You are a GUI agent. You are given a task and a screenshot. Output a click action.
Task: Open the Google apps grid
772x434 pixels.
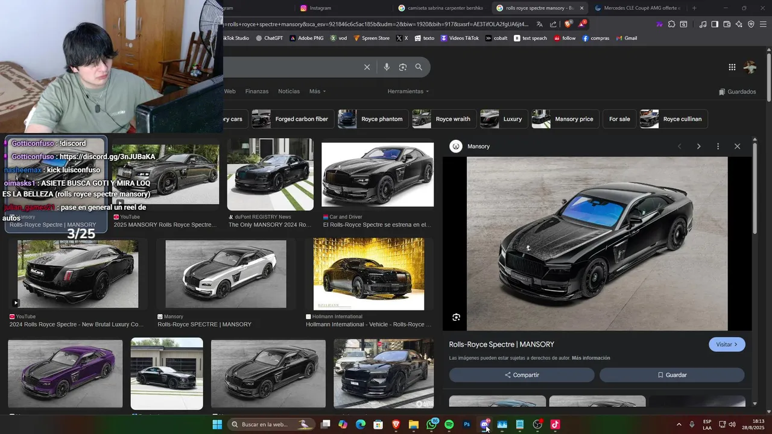pyautogui.click(x=732, y=68)
